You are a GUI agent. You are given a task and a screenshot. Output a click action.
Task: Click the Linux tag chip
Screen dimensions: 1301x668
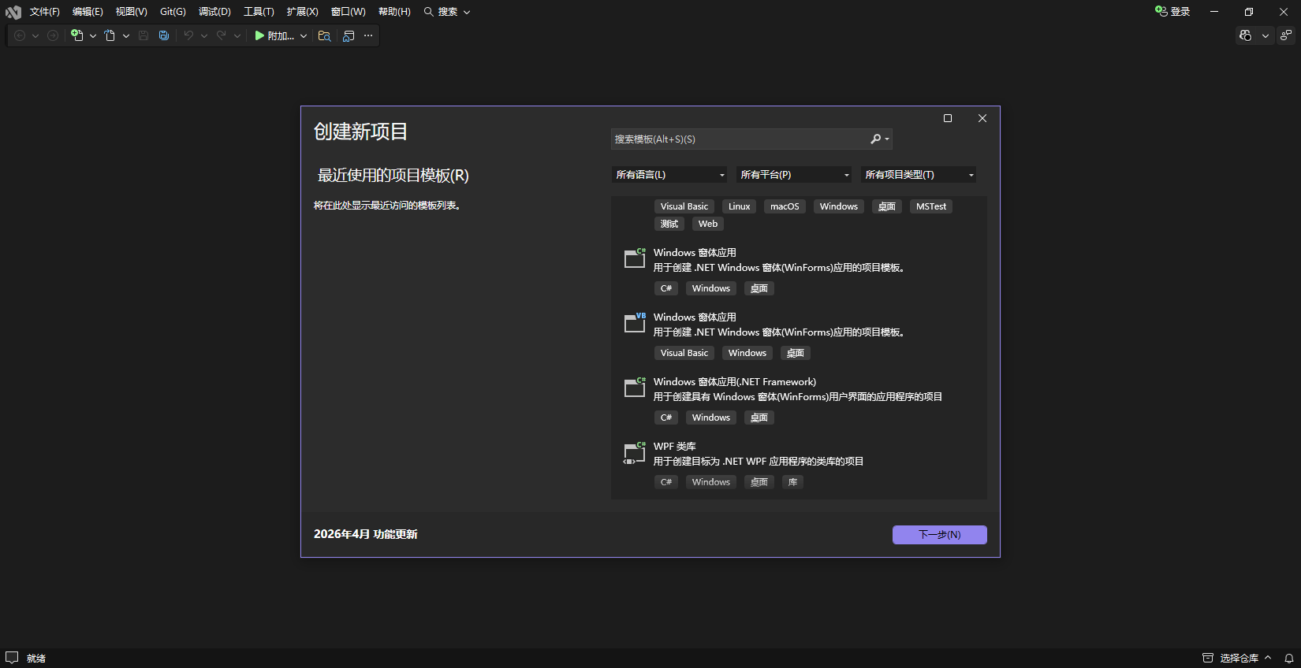(x=740, y=206)
